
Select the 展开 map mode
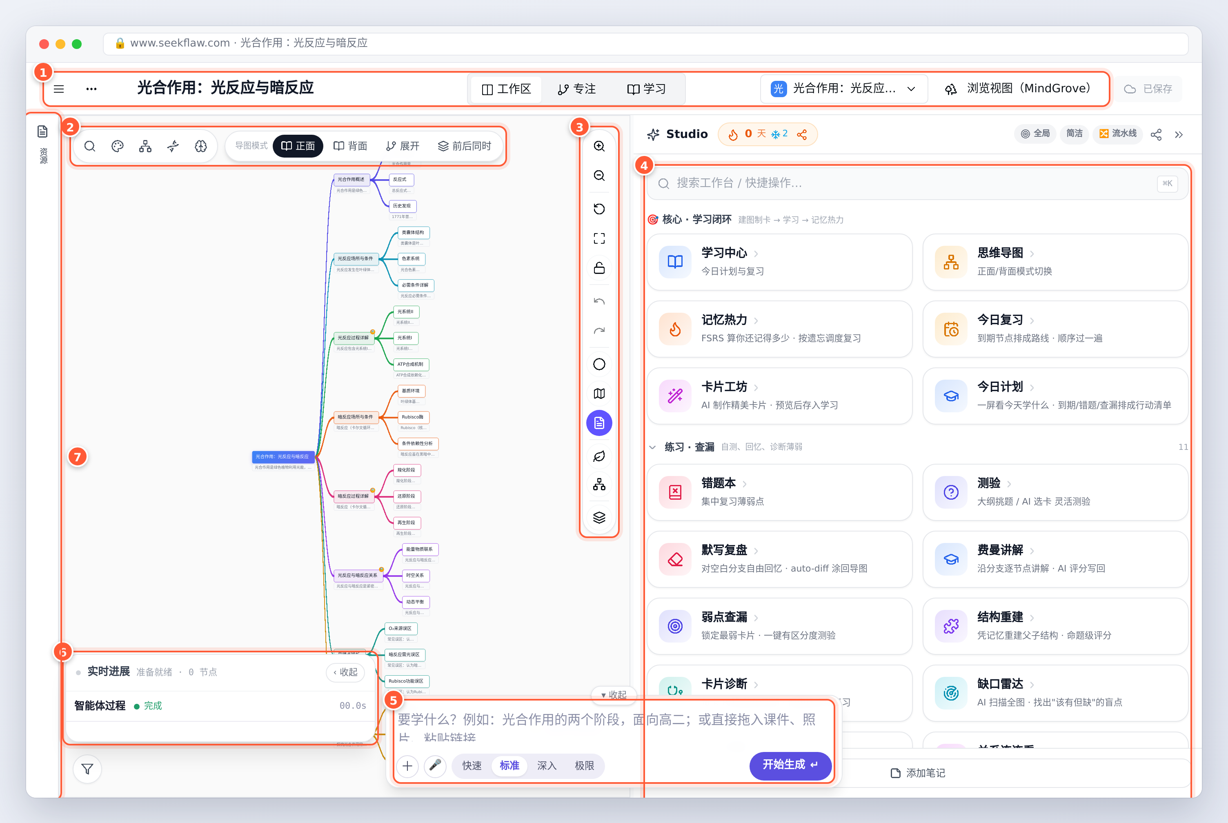point(403,146)
